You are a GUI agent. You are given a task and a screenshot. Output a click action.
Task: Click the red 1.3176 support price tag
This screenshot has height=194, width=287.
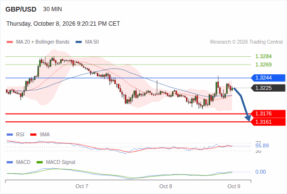tap(268, 113)
